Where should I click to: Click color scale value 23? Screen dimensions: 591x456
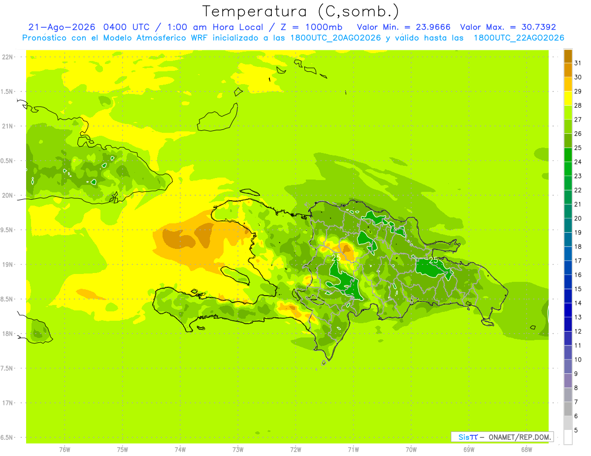578,176
